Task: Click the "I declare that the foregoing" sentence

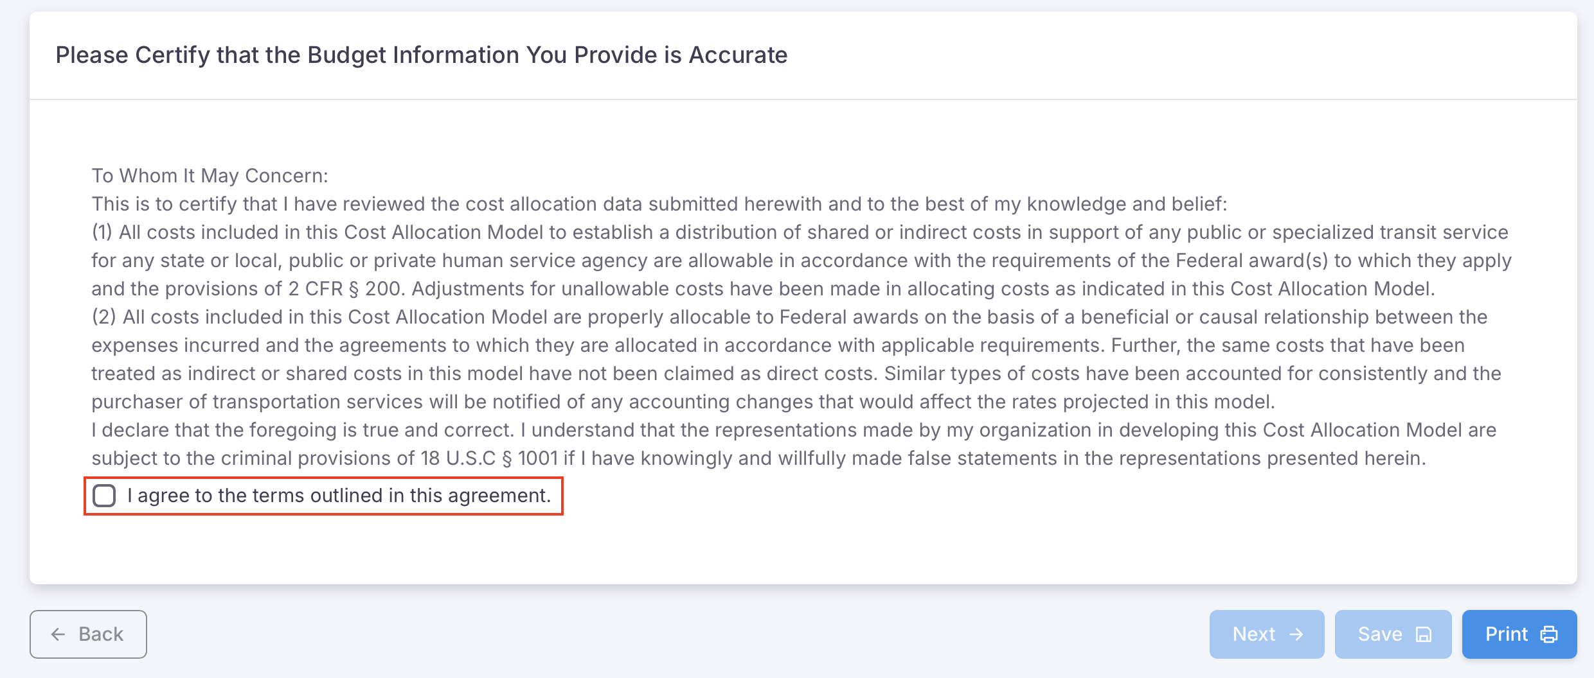Action: (302, 430)
